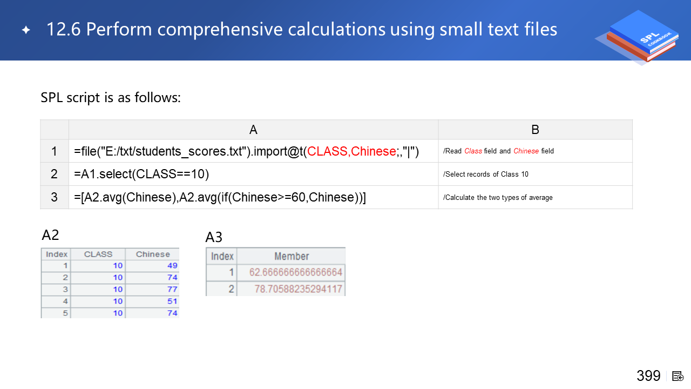Select row number 1 of the script

(55, 151)
